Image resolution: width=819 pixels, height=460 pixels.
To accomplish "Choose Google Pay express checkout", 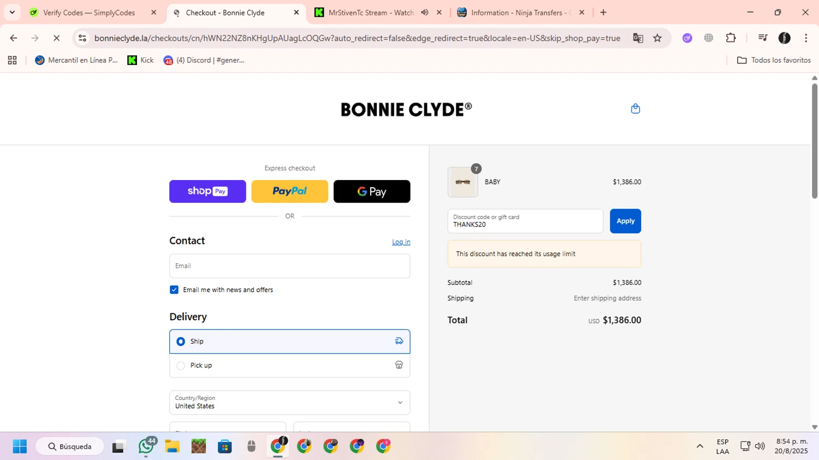I will pos(372,192).
